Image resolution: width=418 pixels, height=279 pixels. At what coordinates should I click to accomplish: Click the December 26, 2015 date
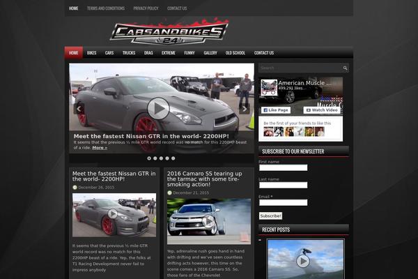pyautogui.click(x=96, y=188)
